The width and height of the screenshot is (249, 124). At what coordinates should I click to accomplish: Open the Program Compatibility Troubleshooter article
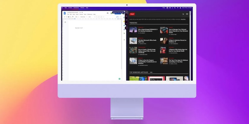click(x=147, y=62)
